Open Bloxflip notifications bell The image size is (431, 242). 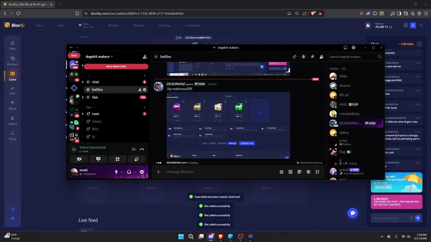coord(406,25)
